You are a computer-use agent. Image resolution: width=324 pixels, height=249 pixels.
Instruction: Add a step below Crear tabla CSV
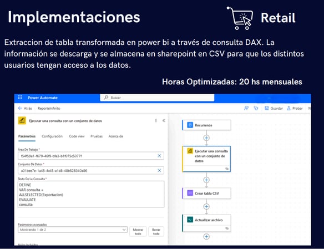coord(206,206)
